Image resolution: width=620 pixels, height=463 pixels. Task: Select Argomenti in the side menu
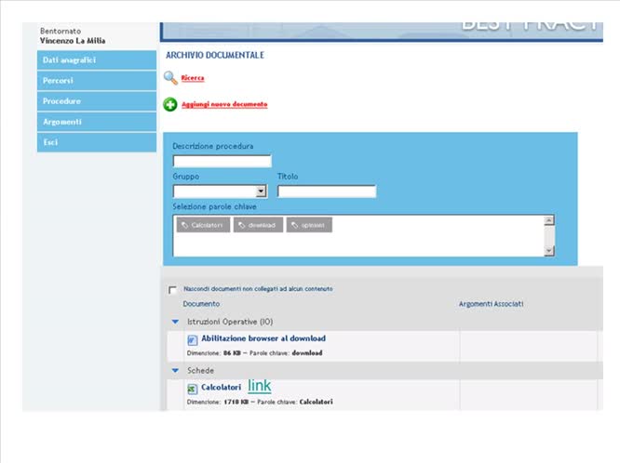[x=96, y=122]
